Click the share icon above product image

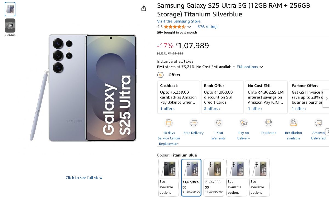144,9
